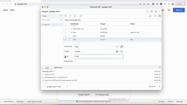The image size is (187, 105).
Task: Bookmark this page with star icon
Action: tap(148, 4)
